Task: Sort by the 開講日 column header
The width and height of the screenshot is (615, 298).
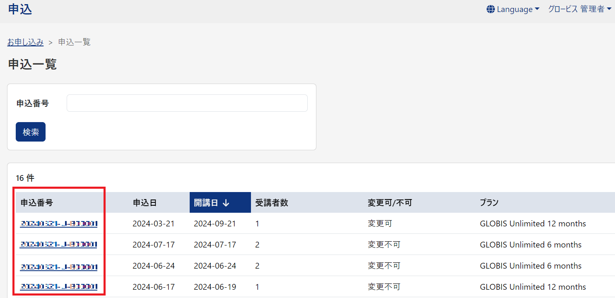Action: coord(220,202)
